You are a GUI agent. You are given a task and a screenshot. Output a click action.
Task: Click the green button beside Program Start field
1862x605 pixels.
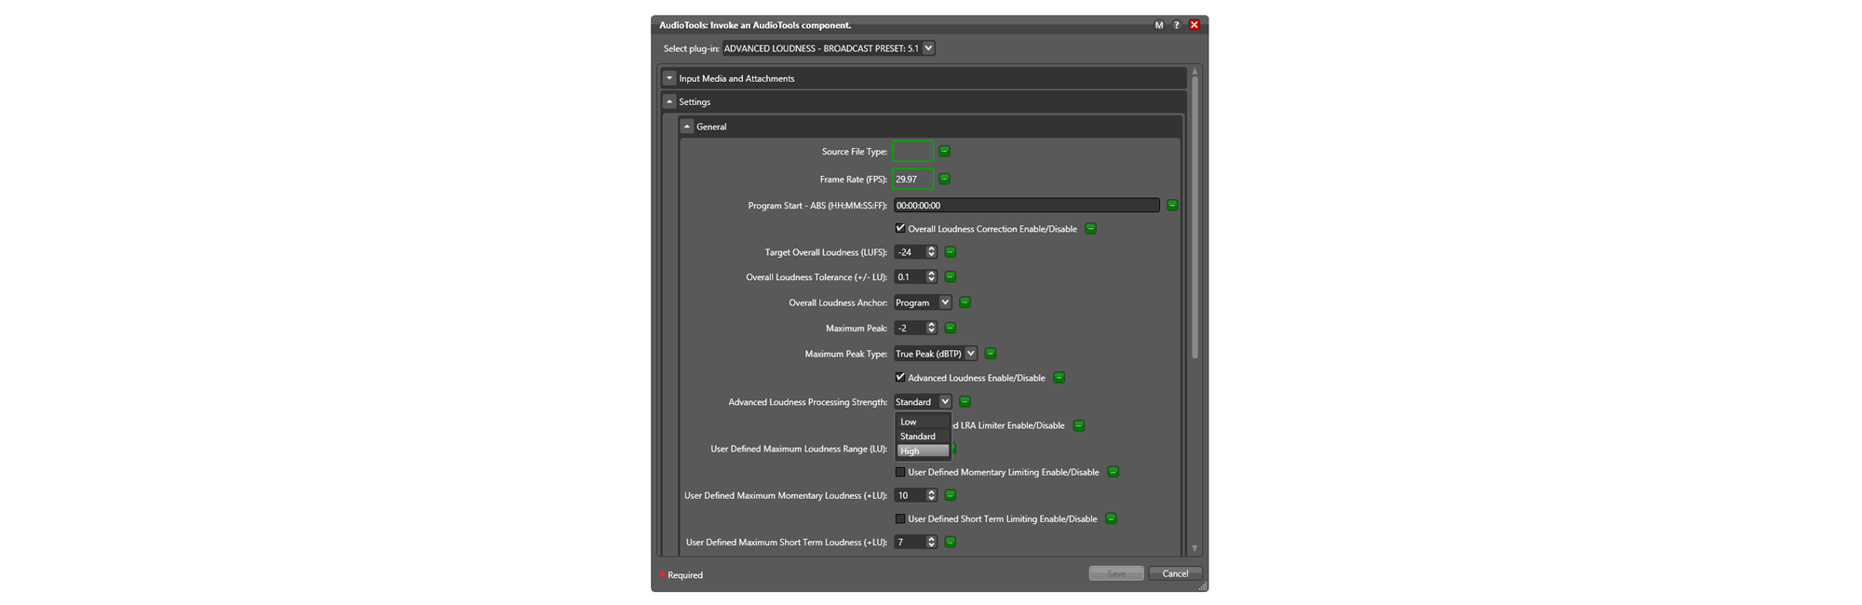(x=1172, y=205)
